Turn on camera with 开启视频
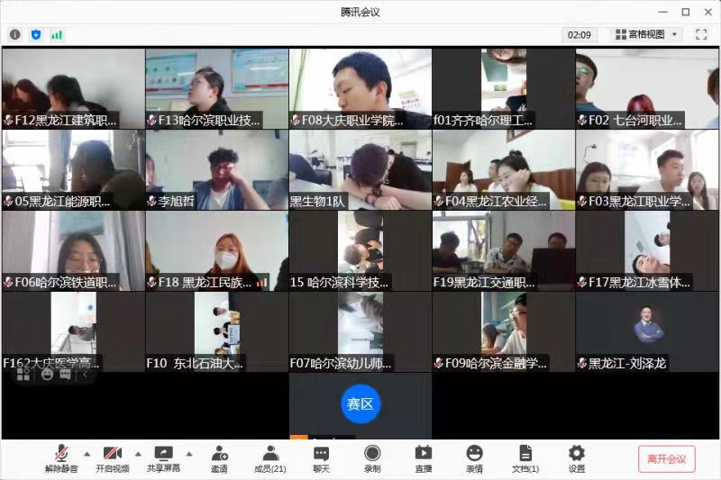 click(112, 457)
